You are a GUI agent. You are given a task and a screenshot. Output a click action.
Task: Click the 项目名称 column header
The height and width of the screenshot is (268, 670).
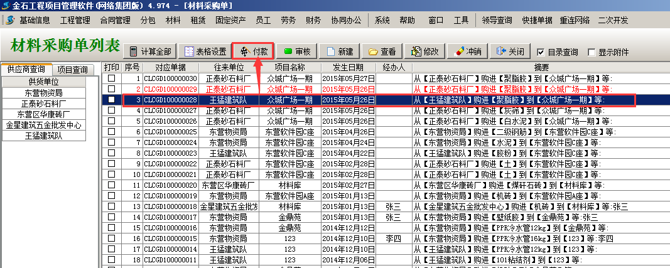(289, 68)
